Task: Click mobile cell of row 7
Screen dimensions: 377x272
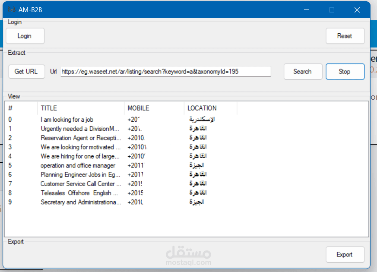Action: 135,183
